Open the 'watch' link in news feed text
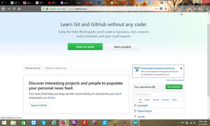Screen dimensions: 210x126 tap(118, 94)
